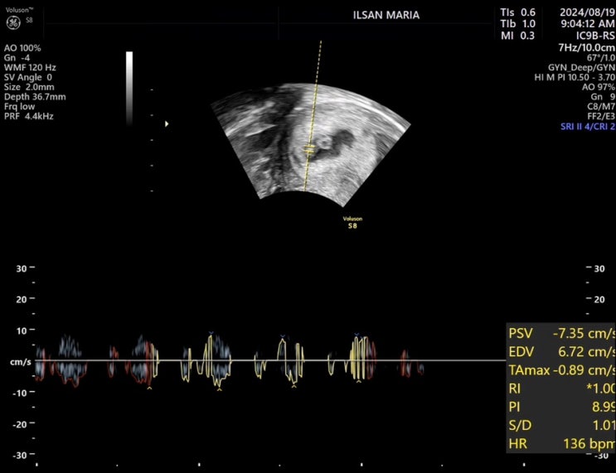Screen dimensions: 616x473
Task: Click the AO 100% parameter
Action: click(22, 48)
